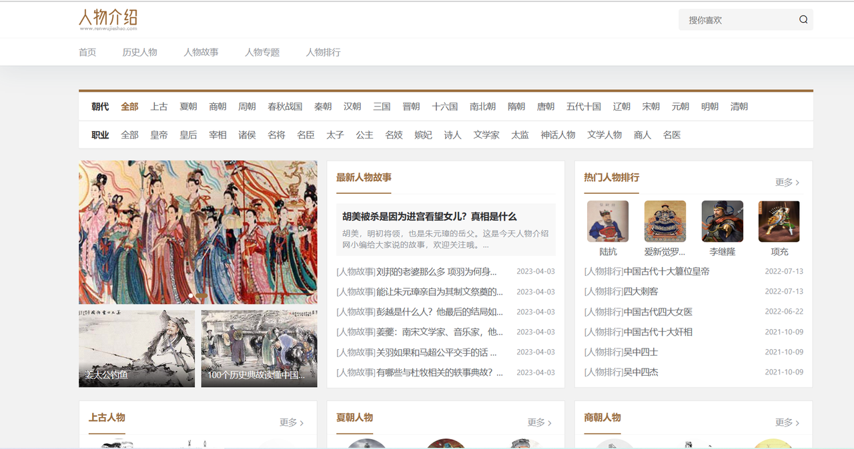
Task: Open the 人物排行 navigation item
Action: 324,52
